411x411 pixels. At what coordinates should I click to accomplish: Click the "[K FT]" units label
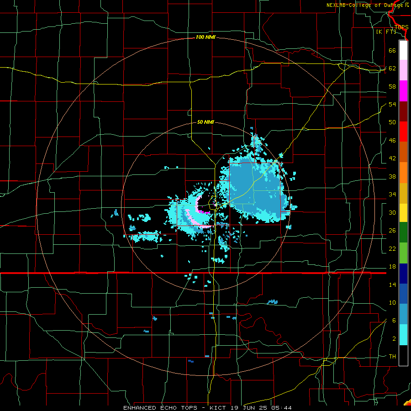(x=386, y=32)
